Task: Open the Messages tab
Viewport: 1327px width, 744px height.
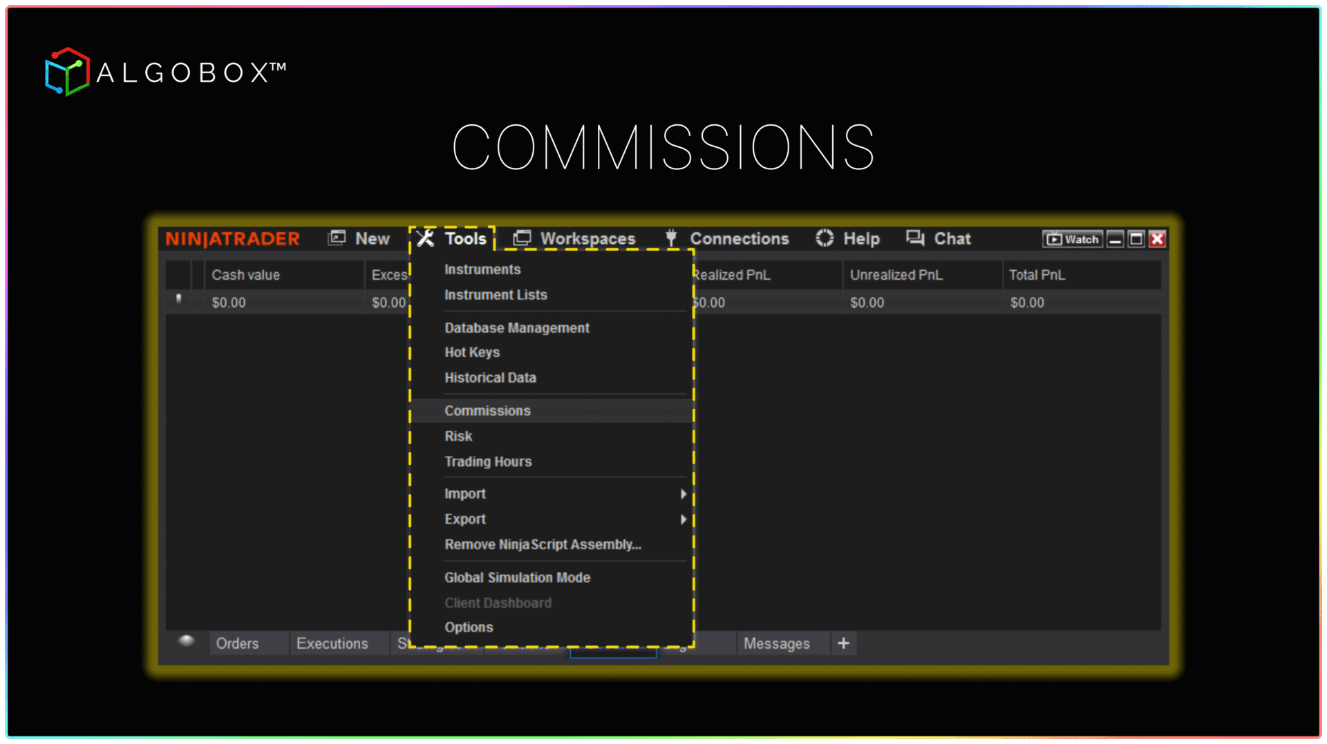Action: (x=776, y=643)
